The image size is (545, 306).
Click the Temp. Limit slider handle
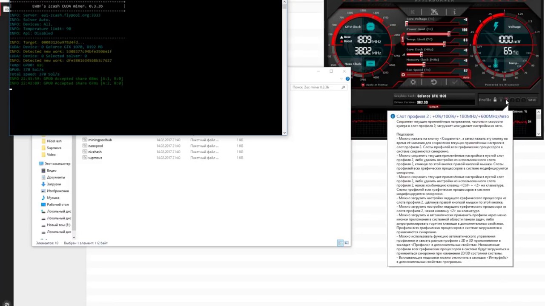tap(444, 44)
